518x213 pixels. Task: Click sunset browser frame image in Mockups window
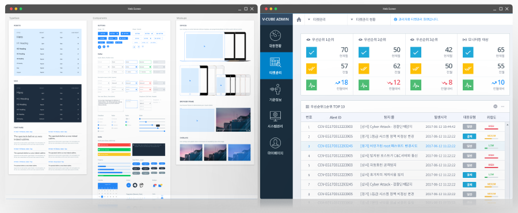click(x=233, y=120)
